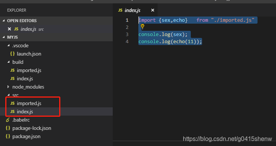
Task: Click JS icon in Open Editors entry
Action: (16, 29)
